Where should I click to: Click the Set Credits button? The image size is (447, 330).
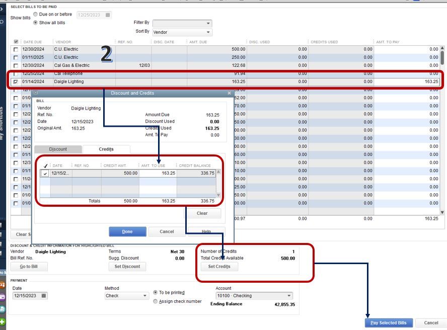pyautogui.click(x=219, y=267)
